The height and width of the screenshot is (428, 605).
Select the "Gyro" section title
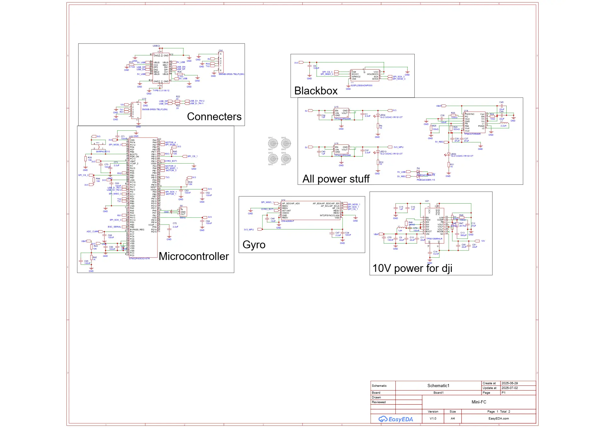(x=254, y=245)
